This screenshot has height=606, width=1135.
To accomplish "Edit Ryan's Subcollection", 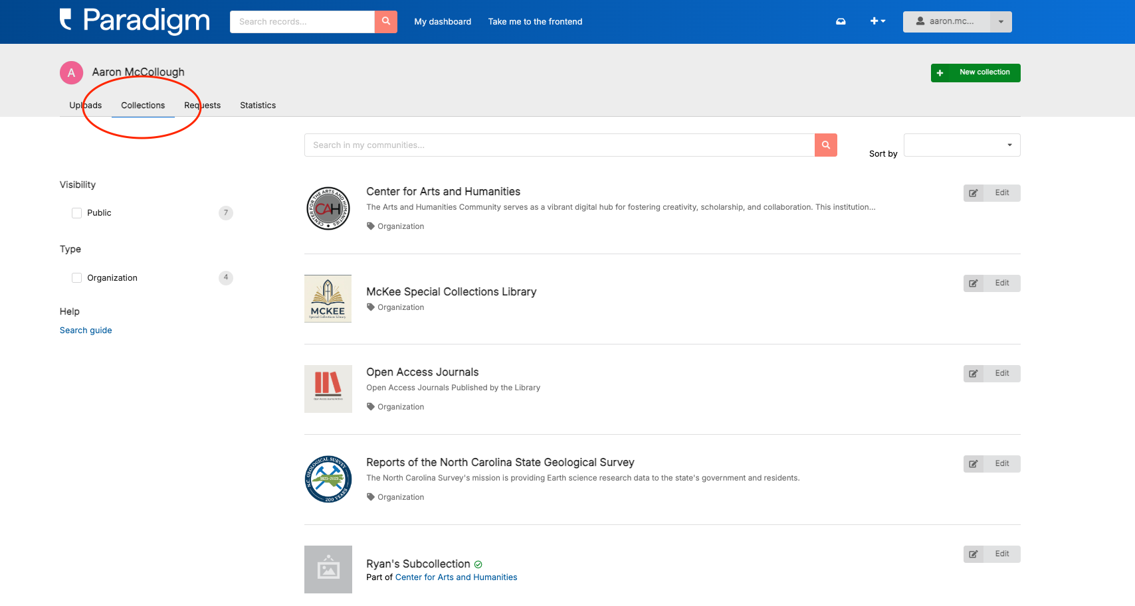I will (992, 554).
